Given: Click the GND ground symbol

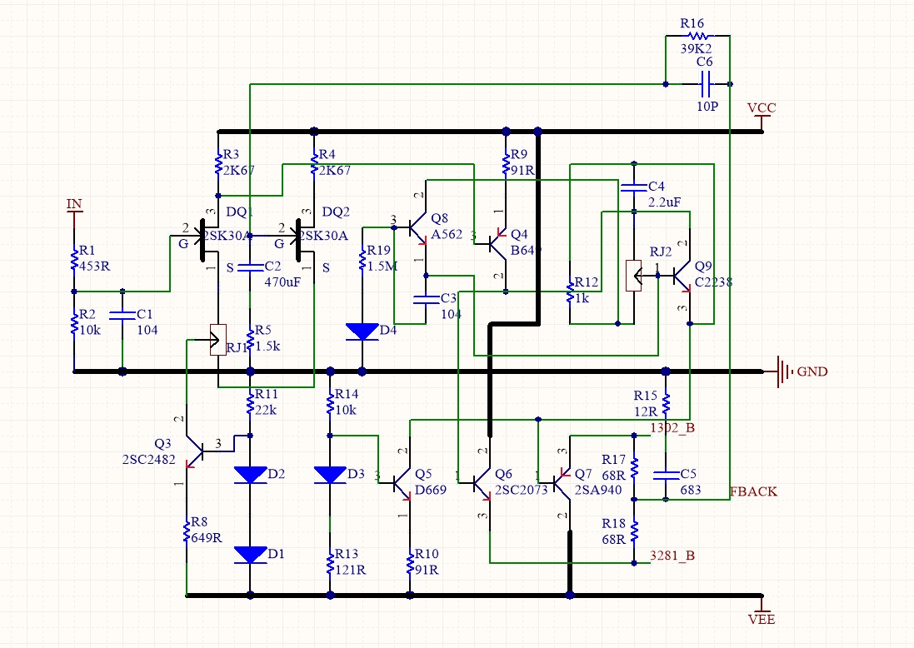Looking at the screenshot, I should (783, 371).
